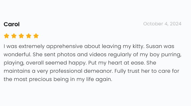The image size is (191, 106).
Task: Click the word "happy" in the review
Action: click(77, 63)
